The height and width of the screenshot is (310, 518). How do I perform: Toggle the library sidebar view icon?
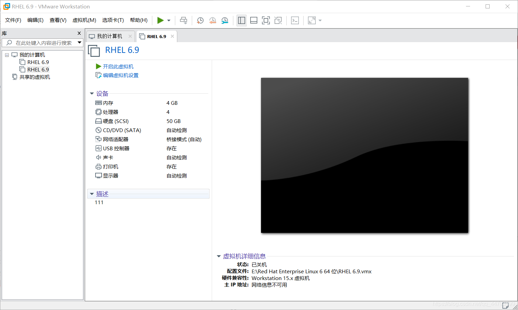point(241,21)
